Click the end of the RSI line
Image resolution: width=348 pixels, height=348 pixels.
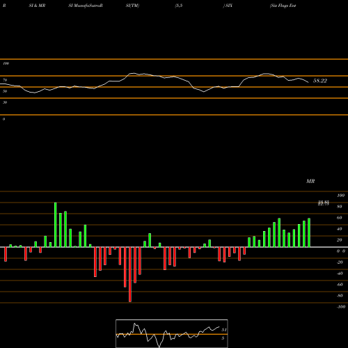click(x=308, y=82)
